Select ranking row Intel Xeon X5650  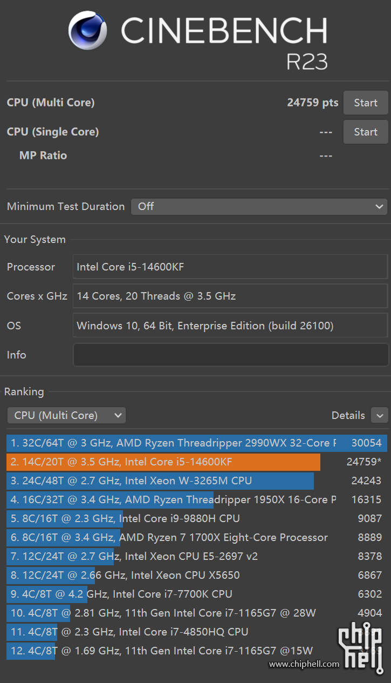[x=197, y=576]
